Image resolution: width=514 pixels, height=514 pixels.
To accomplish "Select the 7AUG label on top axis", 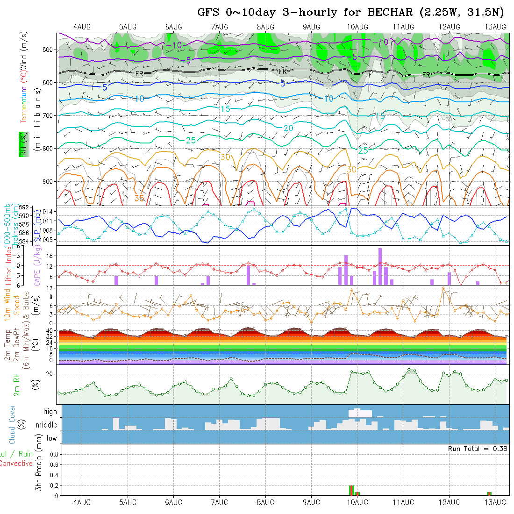I will tap(220, 27).
